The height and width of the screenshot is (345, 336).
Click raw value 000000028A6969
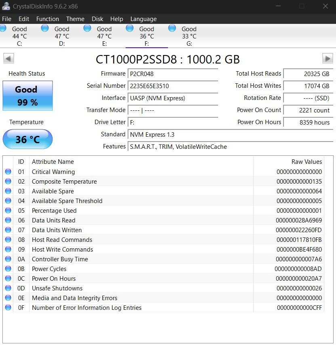click(x=298, y=220)
